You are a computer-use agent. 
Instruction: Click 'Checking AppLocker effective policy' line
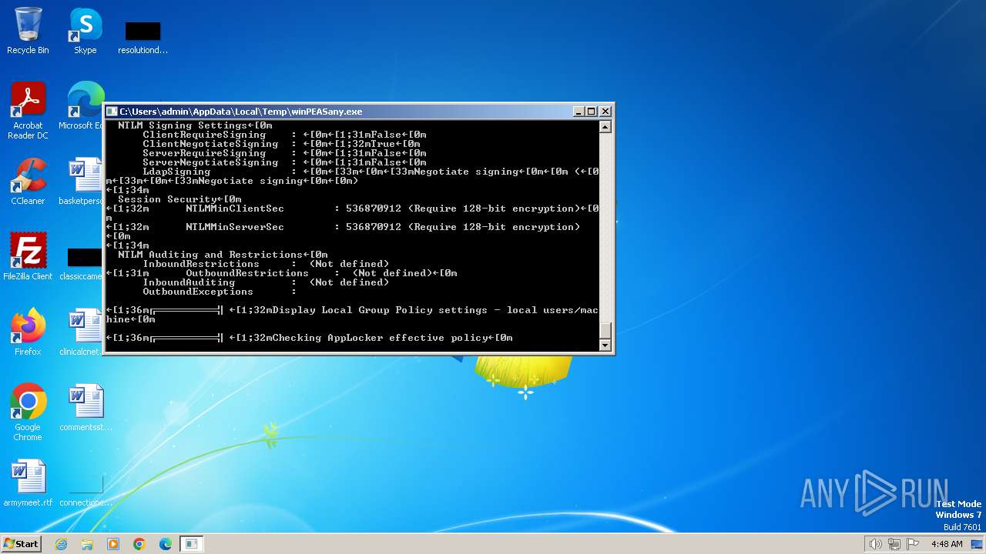click(x=309, y=338)
